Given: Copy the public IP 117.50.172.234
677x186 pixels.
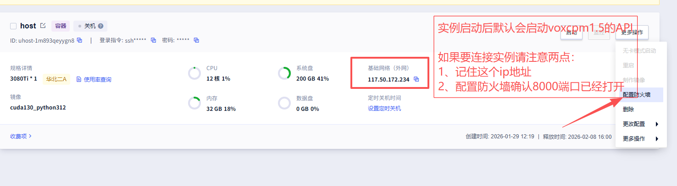Looking at the screenshot, I should 416,79.
